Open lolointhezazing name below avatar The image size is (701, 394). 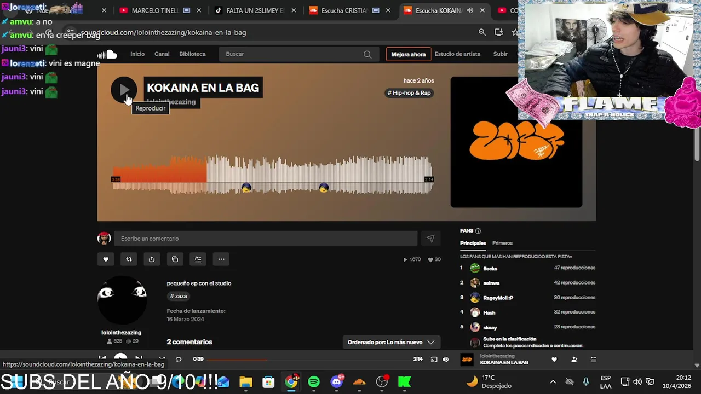121,332
